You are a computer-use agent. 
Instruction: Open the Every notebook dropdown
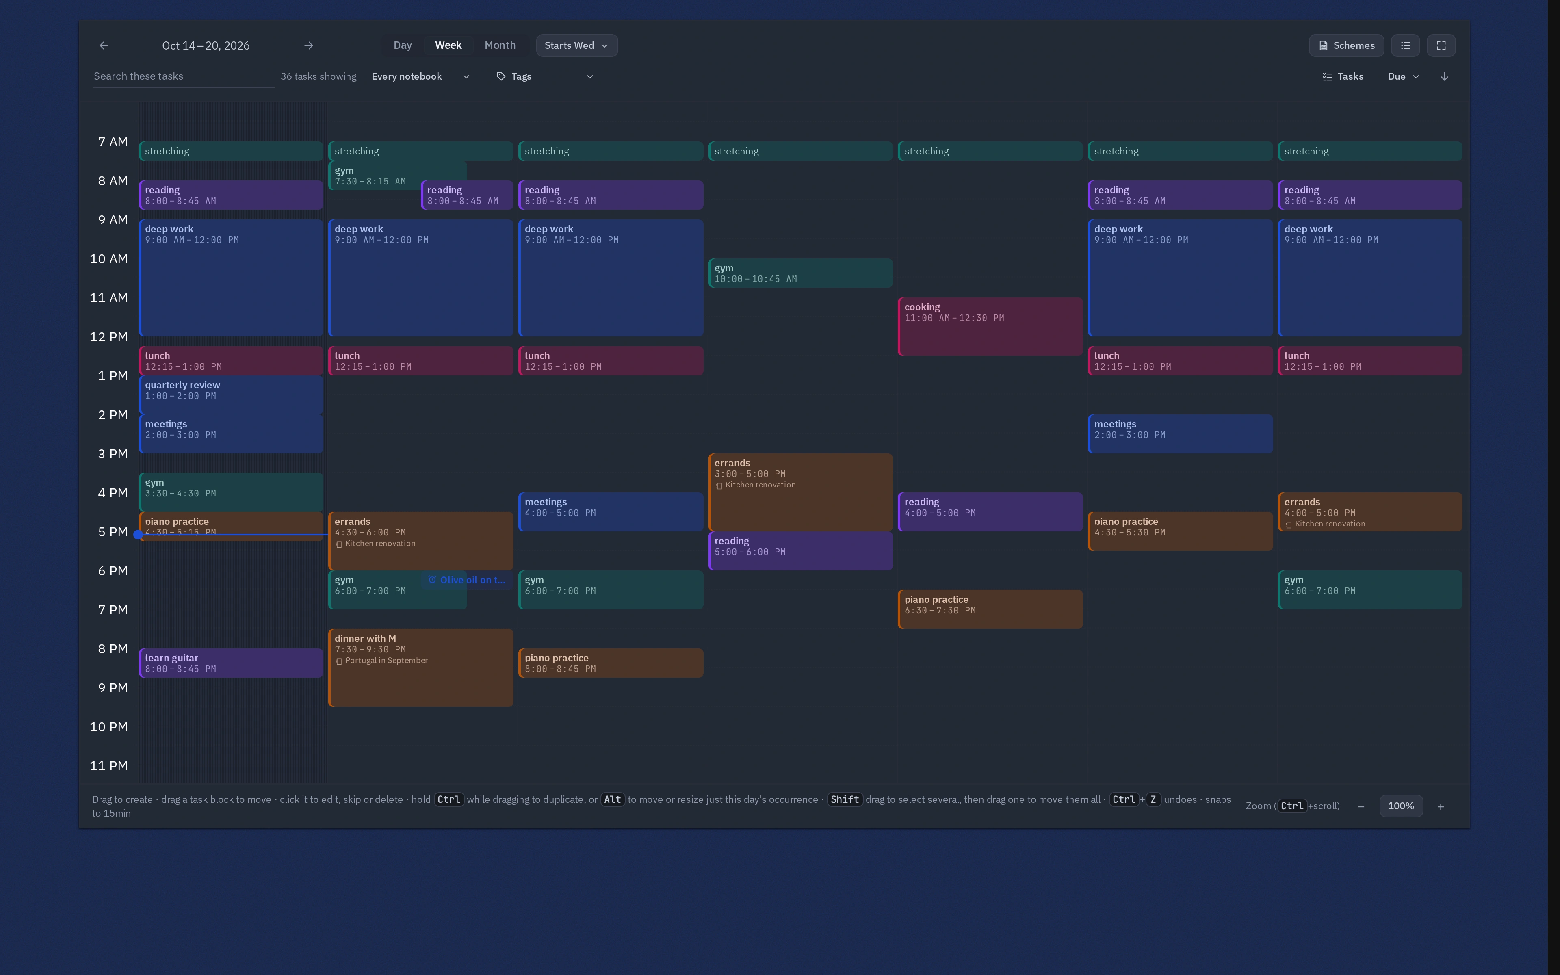coord(420,76)
